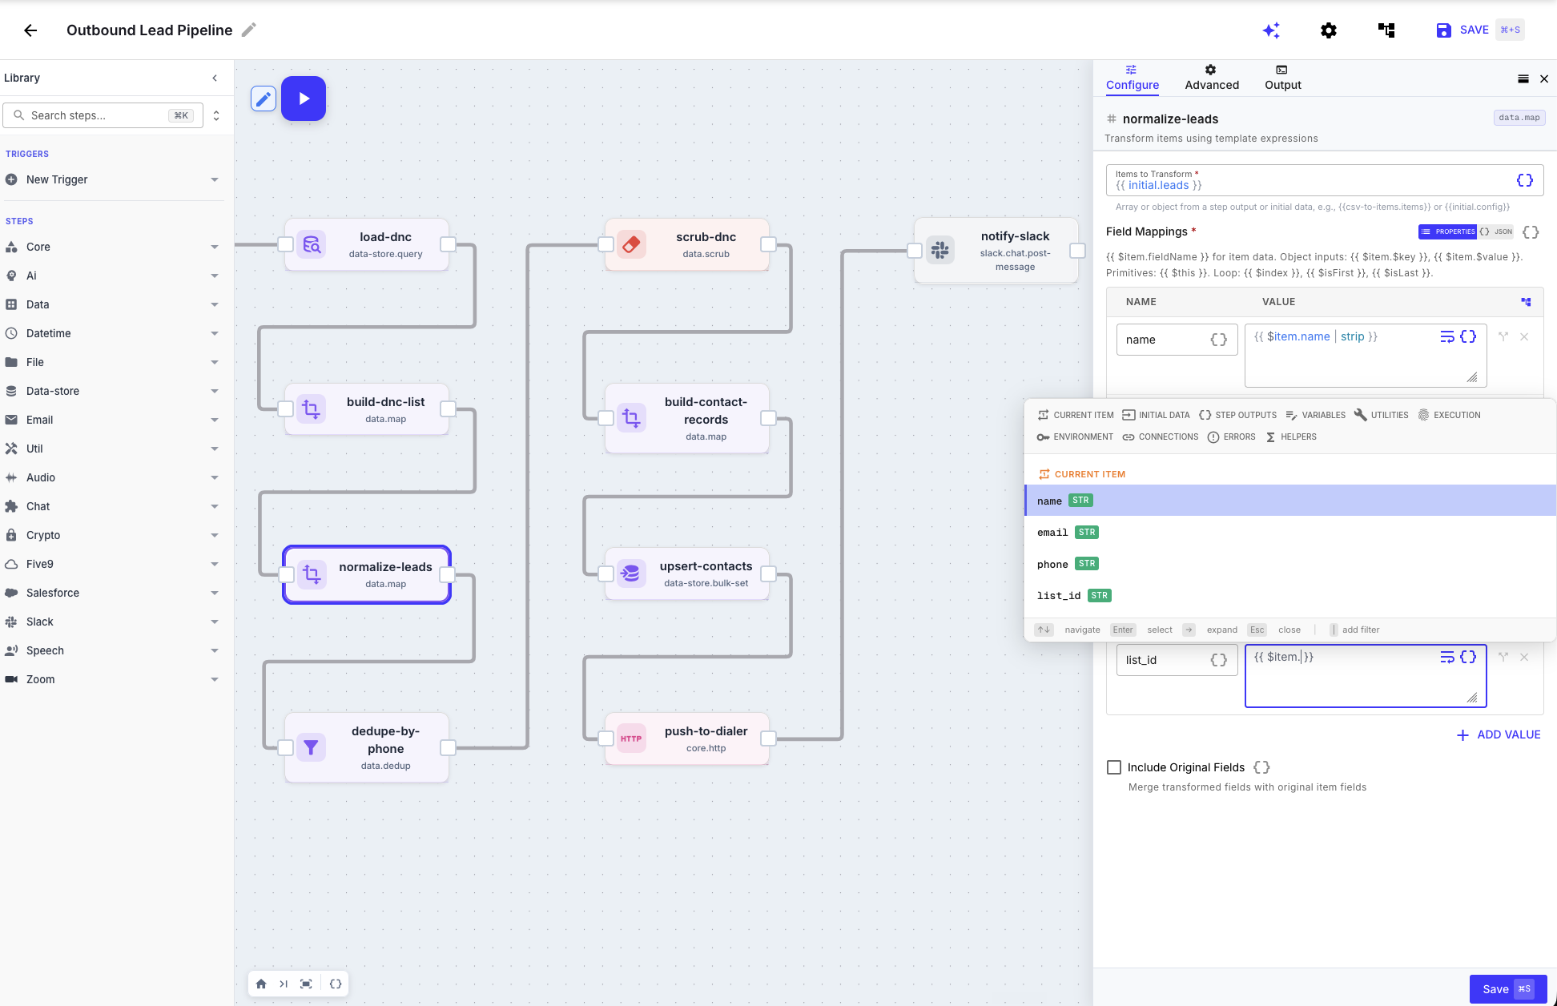The width and height of the screenshot is (1557, 1006).
Task: Click braces icon in list_id name field
Action: tap(1219, 660)
